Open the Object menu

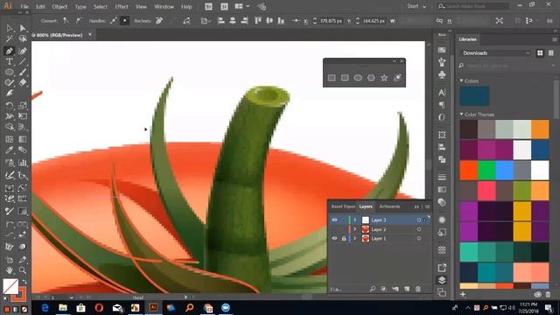pyautogui.click(x=59, y=6)
